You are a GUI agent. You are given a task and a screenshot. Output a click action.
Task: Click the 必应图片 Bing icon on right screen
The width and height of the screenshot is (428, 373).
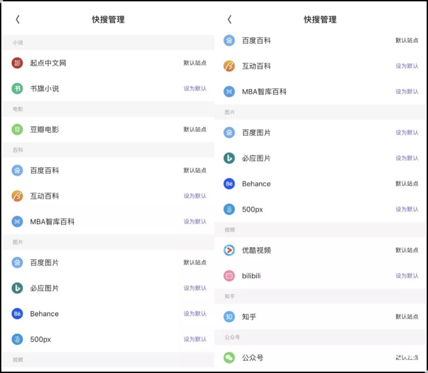coord(229,158)
